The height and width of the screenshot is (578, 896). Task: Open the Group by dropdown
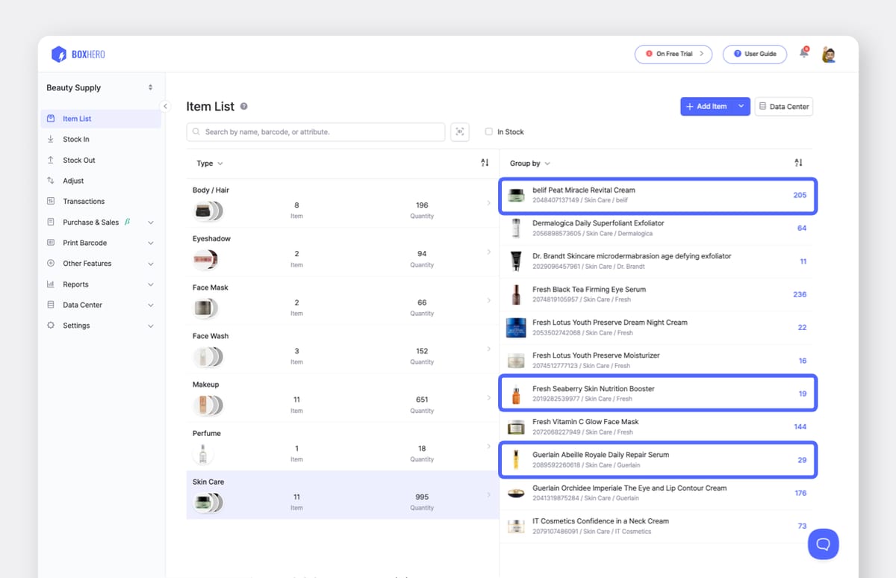pyautogui.click(x=530, y=162)
